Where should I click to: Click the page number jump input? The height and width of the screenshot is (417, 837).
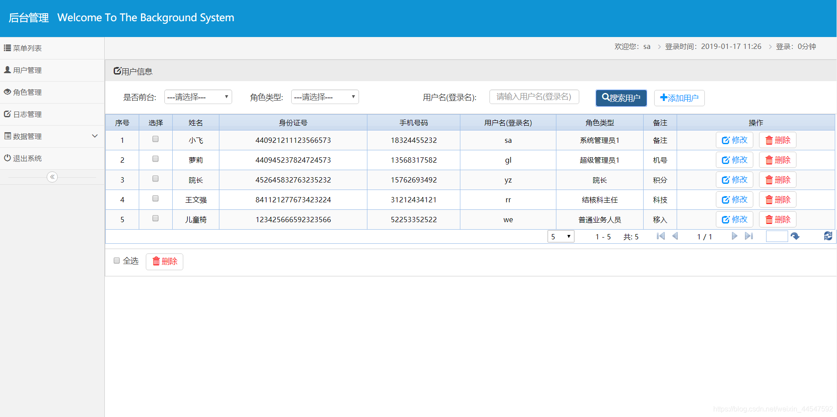click(777, 236)
